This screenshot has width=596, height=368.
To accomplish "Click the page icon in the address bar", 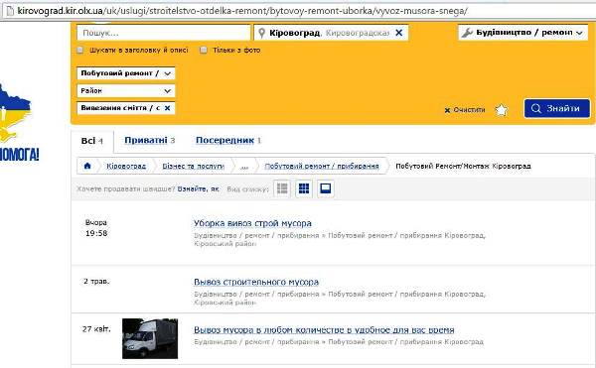I will [x=10, y=10].
